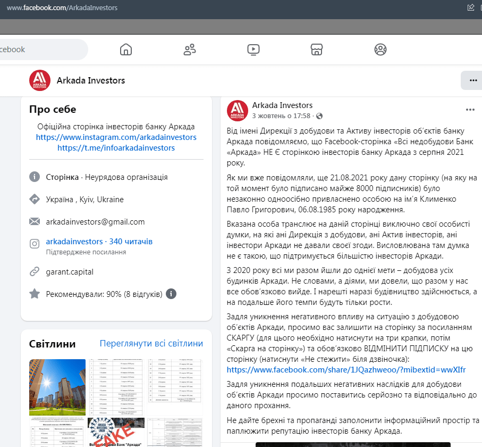Image resolution: width=482 pixels, height=447 pixels.
Task: Open the Groups icon in top navigation
Action: click(x=380, y=49)
